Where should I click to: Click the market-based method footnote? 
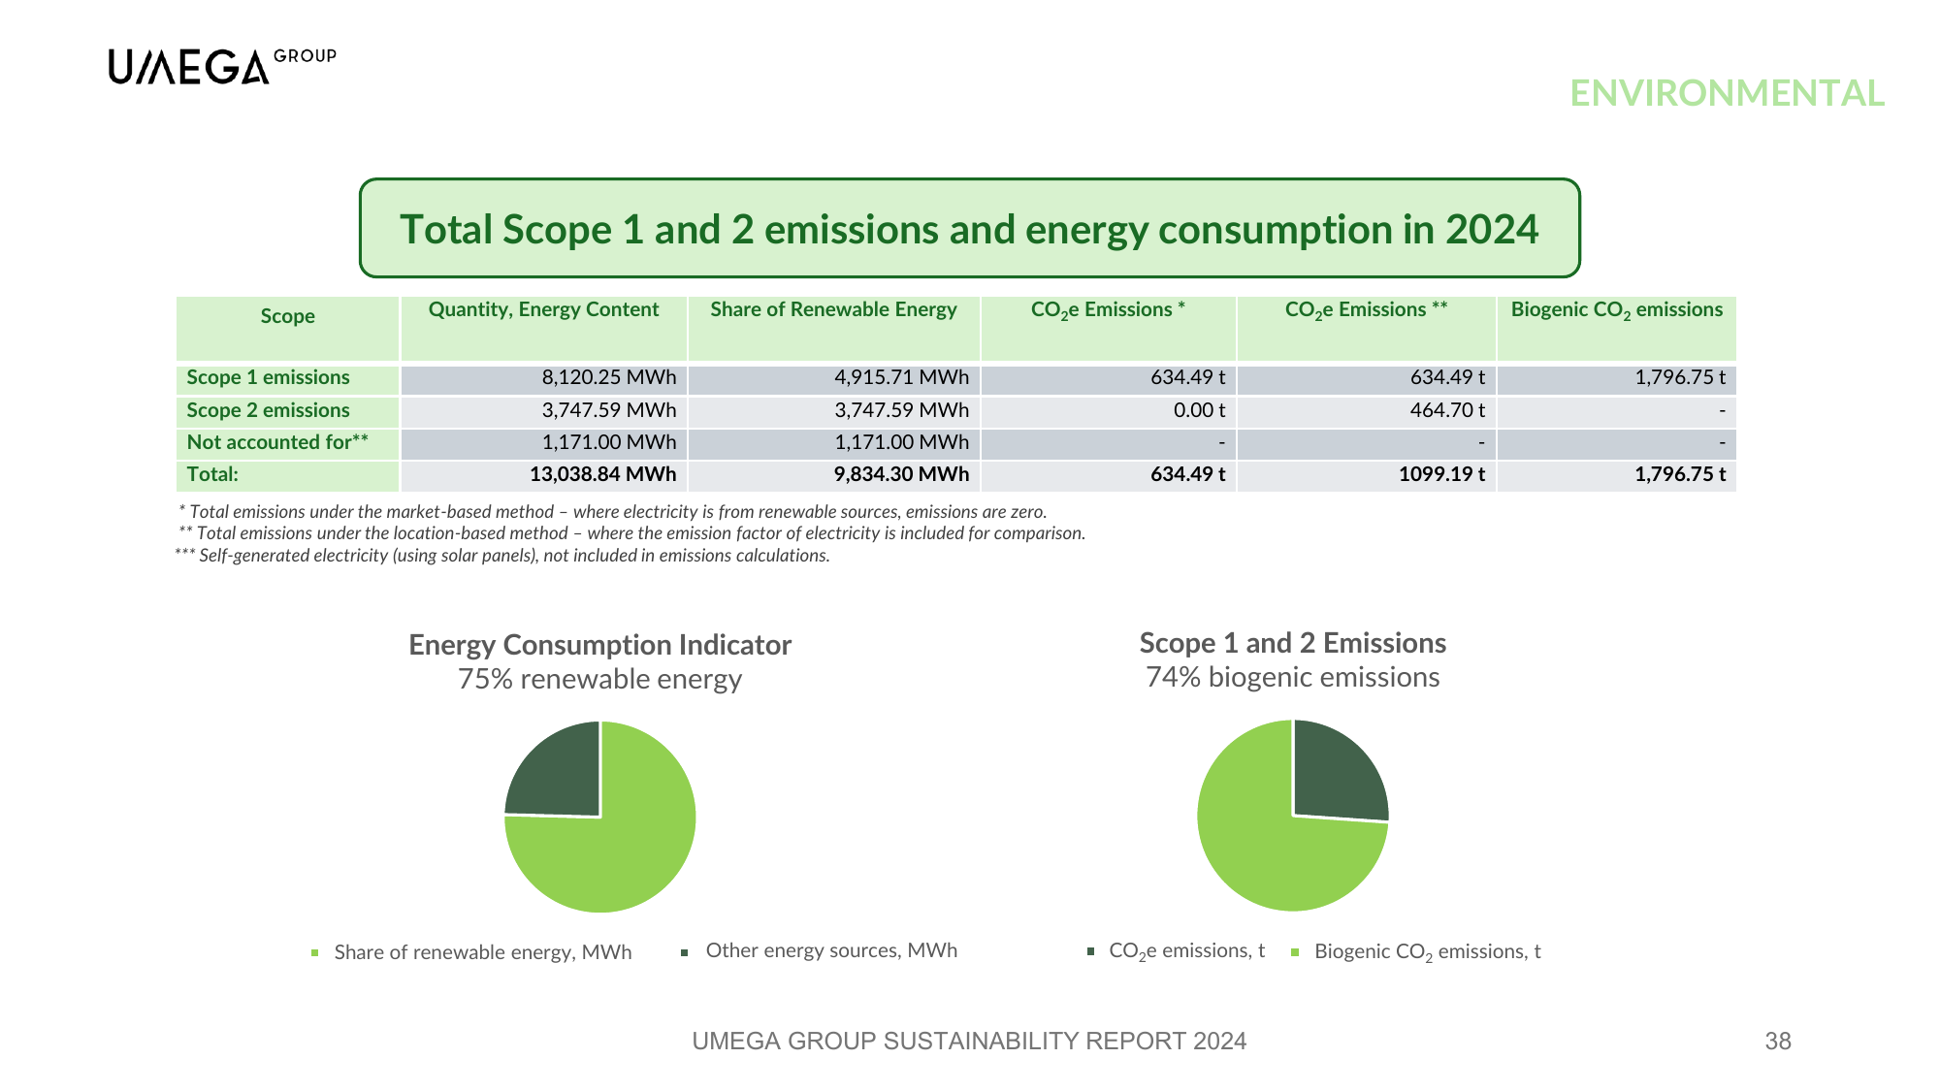click(x=612, y=512)
